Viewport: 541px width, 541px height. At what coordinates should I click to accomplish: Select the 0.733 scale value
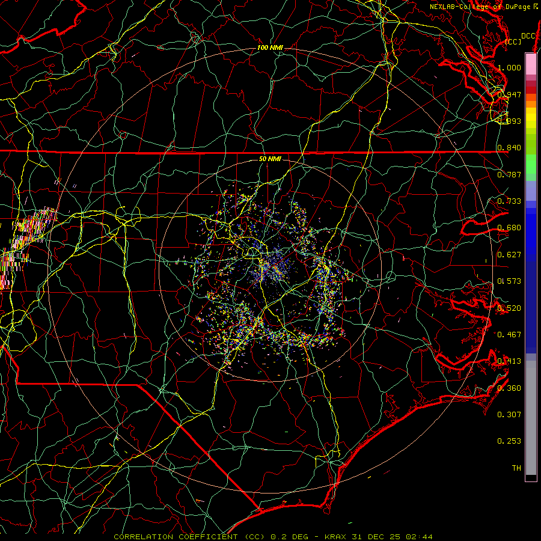pyautogui.click(x=509, y=201)
